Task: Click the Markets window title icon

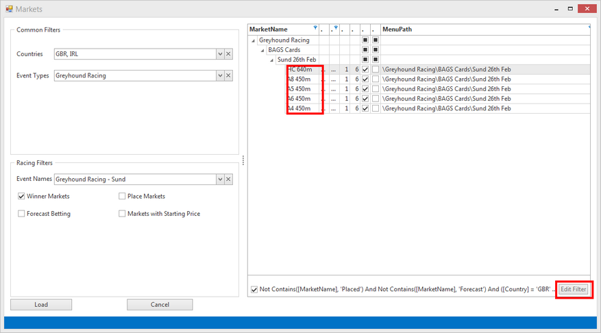Action: (x=9, y=9)
